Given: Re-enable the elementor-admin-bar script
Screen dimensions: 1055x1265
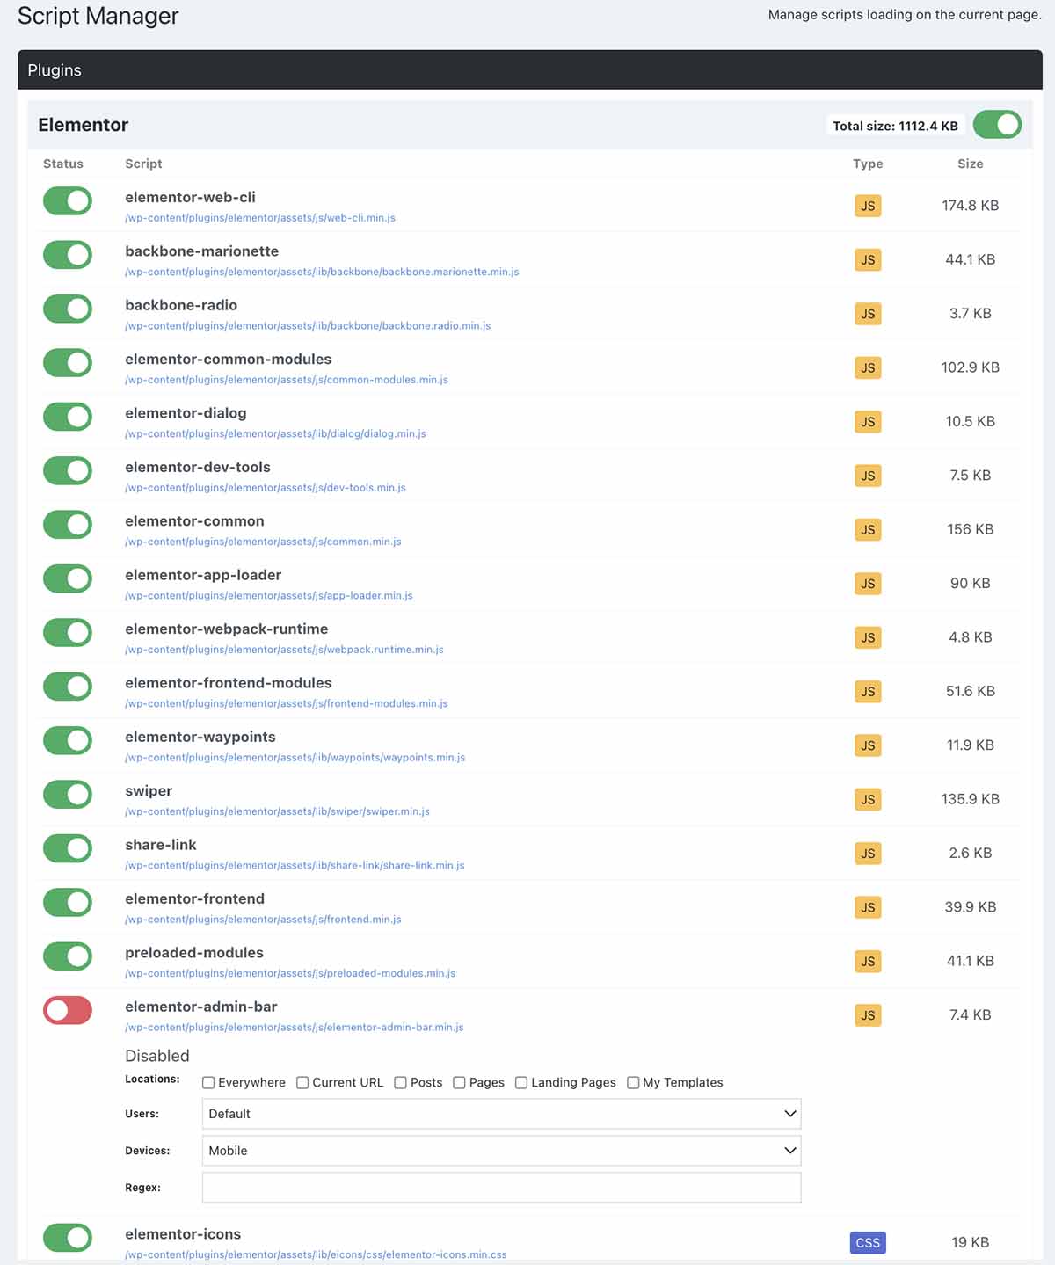Looking at the screenshot, I should pos(68,1011).
